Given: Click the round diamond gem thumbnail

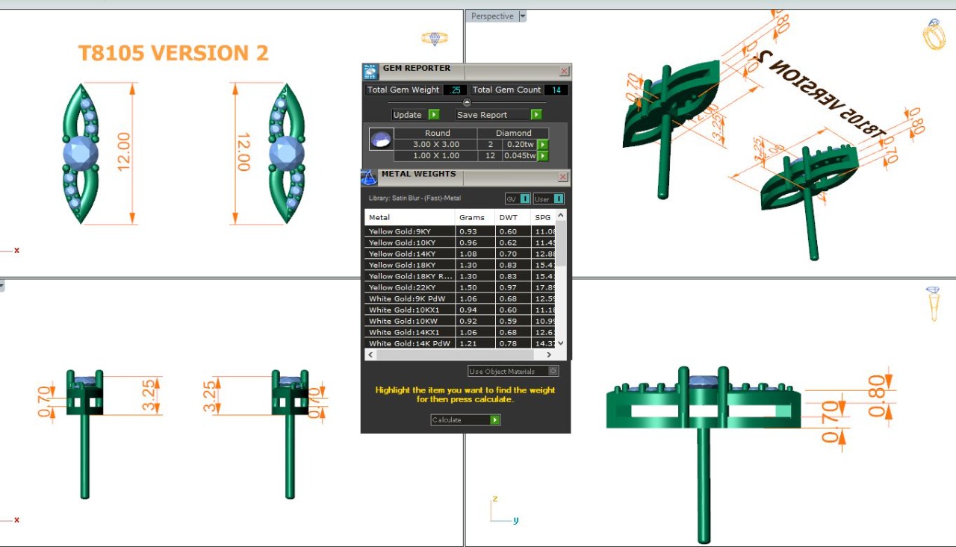Looking at the screenshot, I should (x=381, y=140).
